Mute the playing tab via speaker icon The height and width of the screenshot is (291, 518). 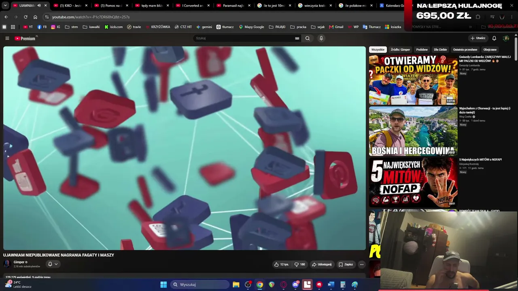tap(39, 6)
